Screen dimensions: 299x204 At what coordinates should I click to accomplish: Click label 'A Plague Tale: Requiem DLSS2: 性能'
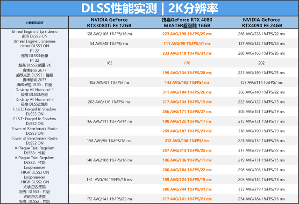coord(35,160)
